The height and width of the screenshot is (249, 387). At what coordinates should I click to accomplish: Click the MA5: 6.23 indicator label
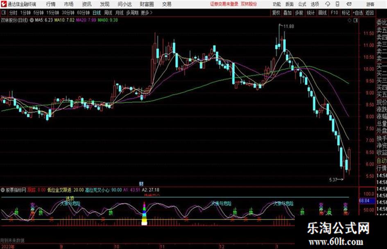click(44, 20)
